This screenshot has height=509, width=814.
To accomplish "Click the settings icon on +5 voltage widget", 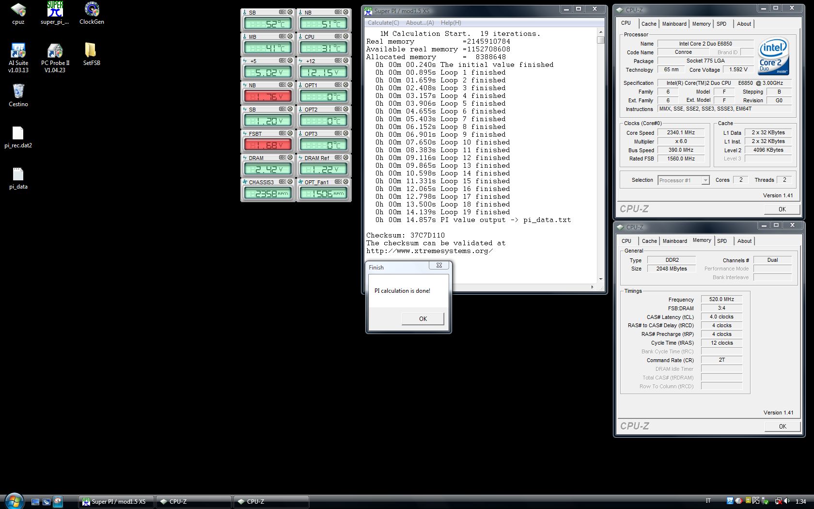I will 282,61.
